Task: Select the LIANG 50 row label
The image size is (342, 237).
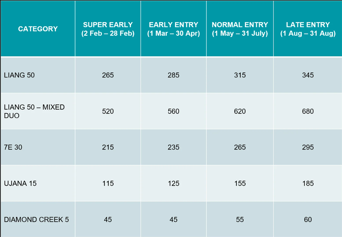Action: (x=19, y=75)
